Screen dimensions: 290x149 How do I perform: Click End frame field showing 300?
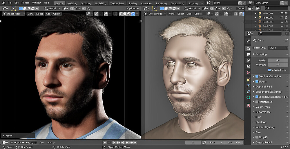[234, 142]
